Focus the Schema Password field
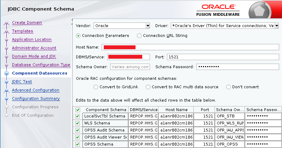This screenshot has height=148, width=282. coord(238,67)
